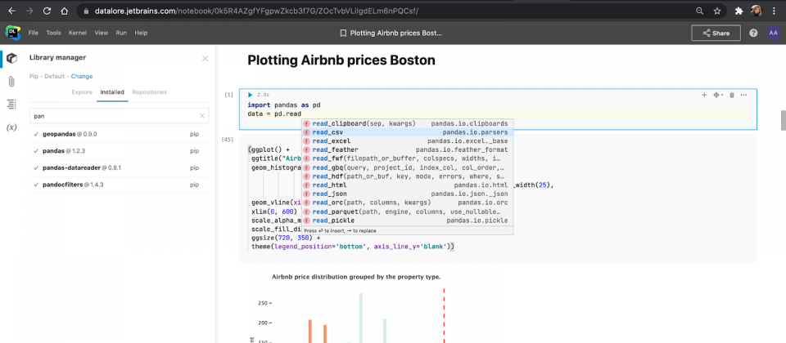Open the variable viewer (x) icon
786x343 pixels.
(x=11, y=127)
